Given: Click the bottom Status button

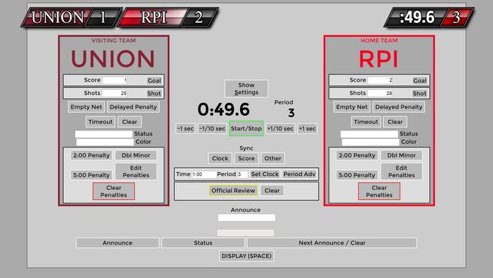Looking at the screenshot, I should coord(203,243).
